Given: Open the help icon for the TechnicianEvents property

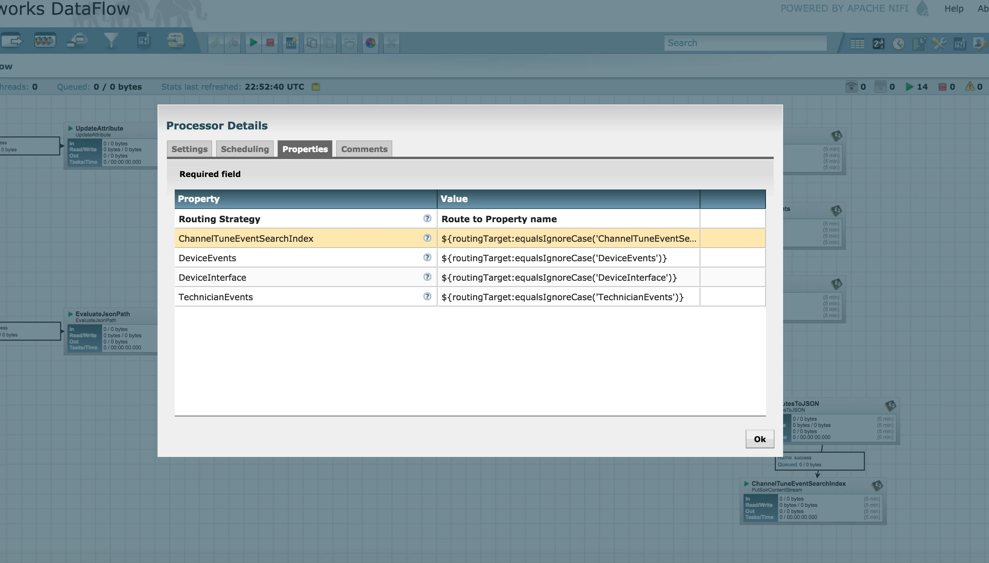Looking at the screenshot, I should tap(427, 296).
